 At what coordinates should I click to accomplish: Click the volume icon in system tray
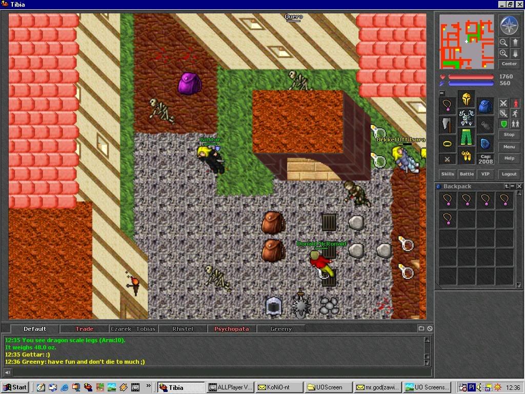point(480,387)
